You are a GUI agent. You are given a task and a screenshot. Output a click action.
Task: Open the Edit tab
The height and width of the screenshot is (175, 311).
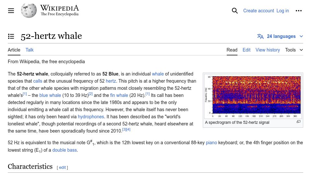[247, 50]
